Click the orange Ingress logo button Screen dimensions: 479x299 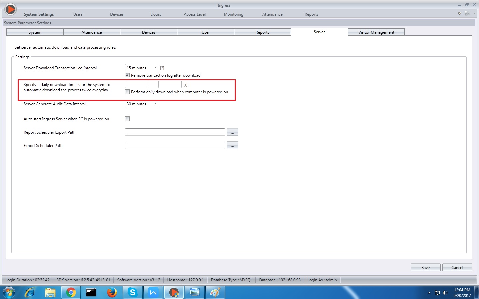(x=10, y=9)
